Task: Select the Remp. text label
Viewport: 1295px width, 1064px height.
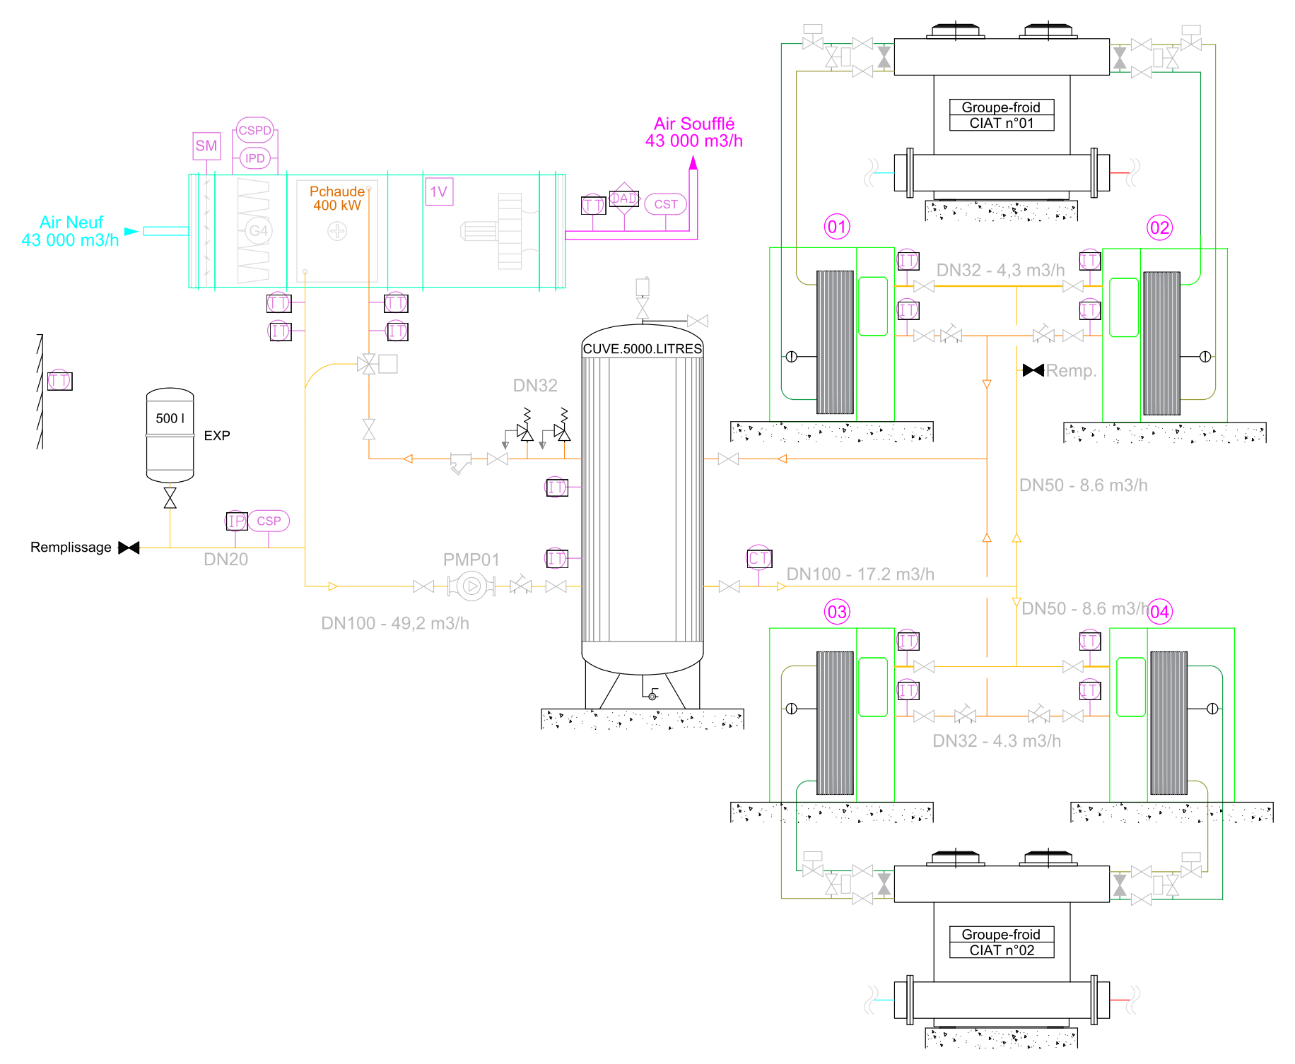Action: (x=1072, y=371)
